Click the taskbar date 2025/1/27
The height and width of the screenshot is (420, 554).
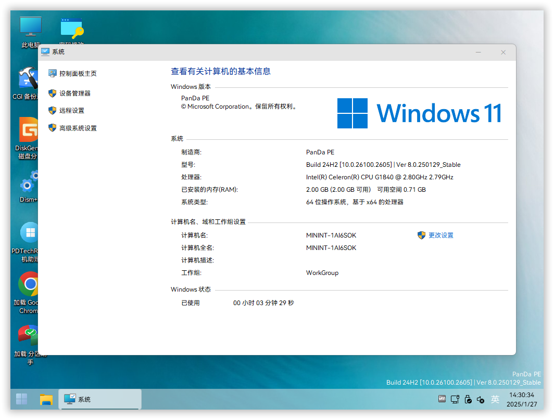click(x=522, y=404)
